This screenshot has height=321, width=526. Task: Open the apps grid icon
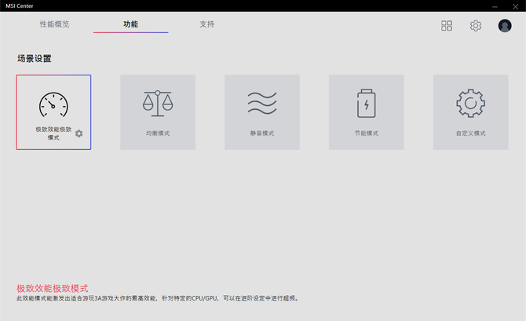447,25
